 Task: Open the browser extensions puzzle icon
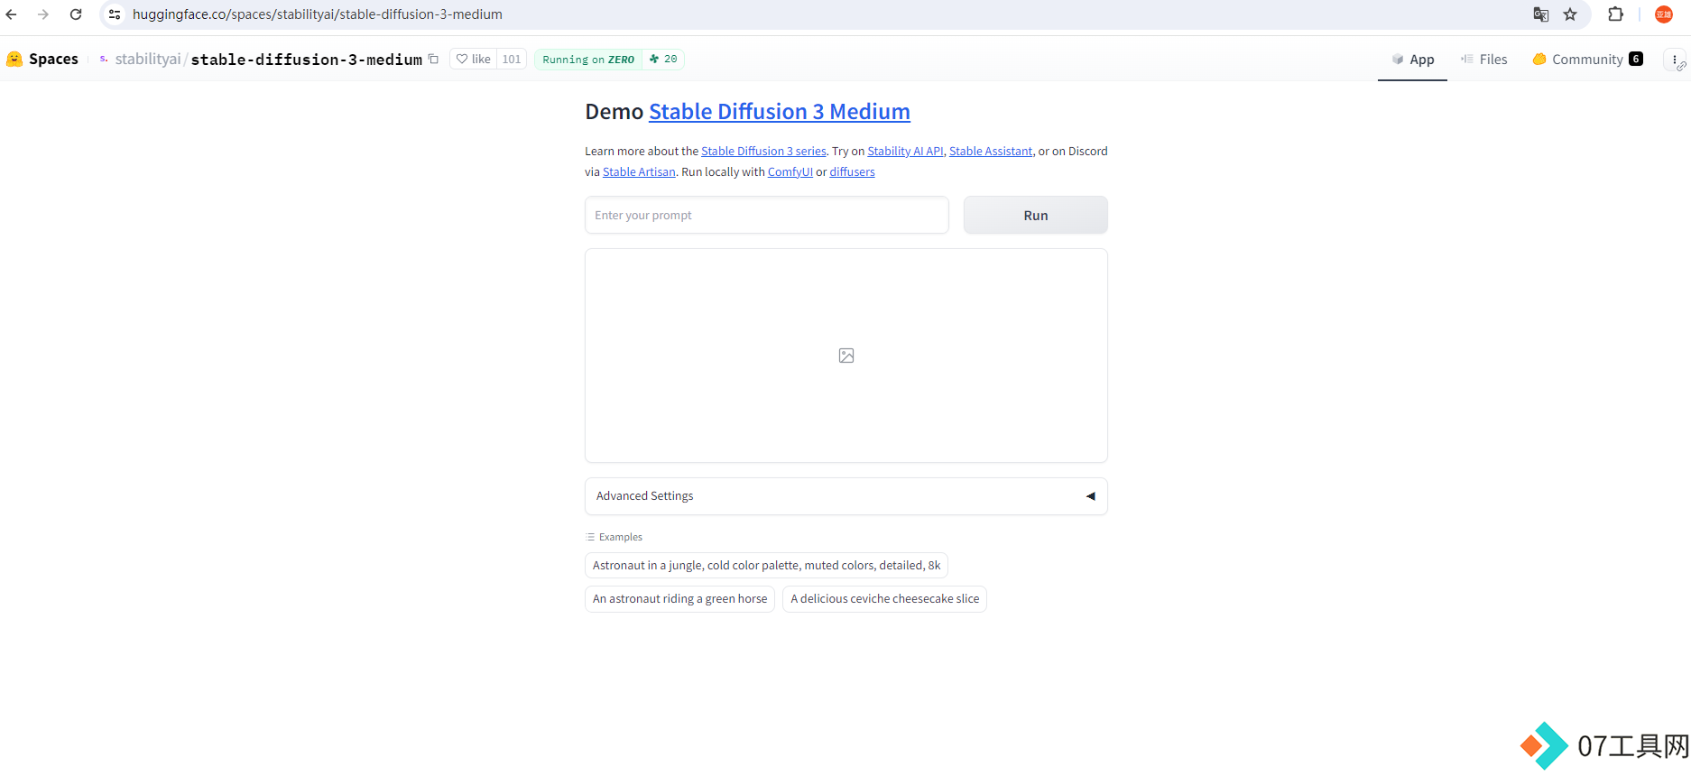[x=1615, y=14]
